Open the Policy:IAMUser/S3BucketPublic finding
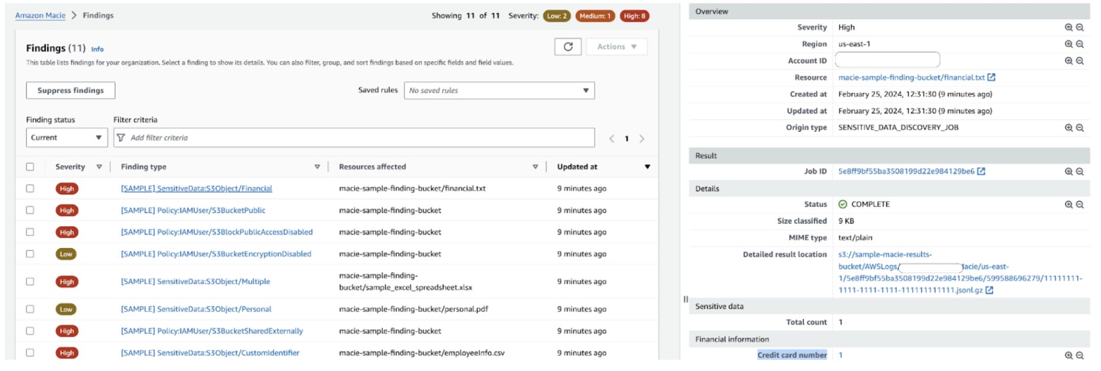The width and height of the screenshot is (1101, 371). point(193,210)
